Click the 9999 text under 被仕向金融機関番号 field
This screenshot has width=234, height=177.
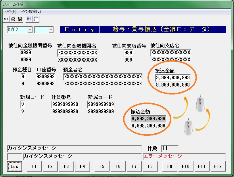pos(26,60)
